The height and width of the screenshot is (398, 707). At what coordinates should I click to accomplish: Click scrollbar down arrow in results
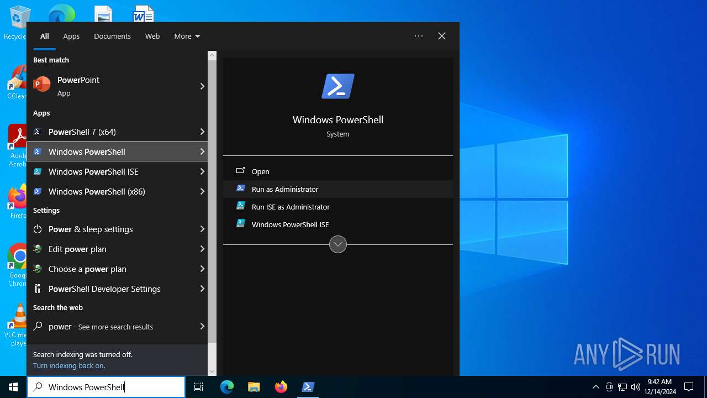212,371
